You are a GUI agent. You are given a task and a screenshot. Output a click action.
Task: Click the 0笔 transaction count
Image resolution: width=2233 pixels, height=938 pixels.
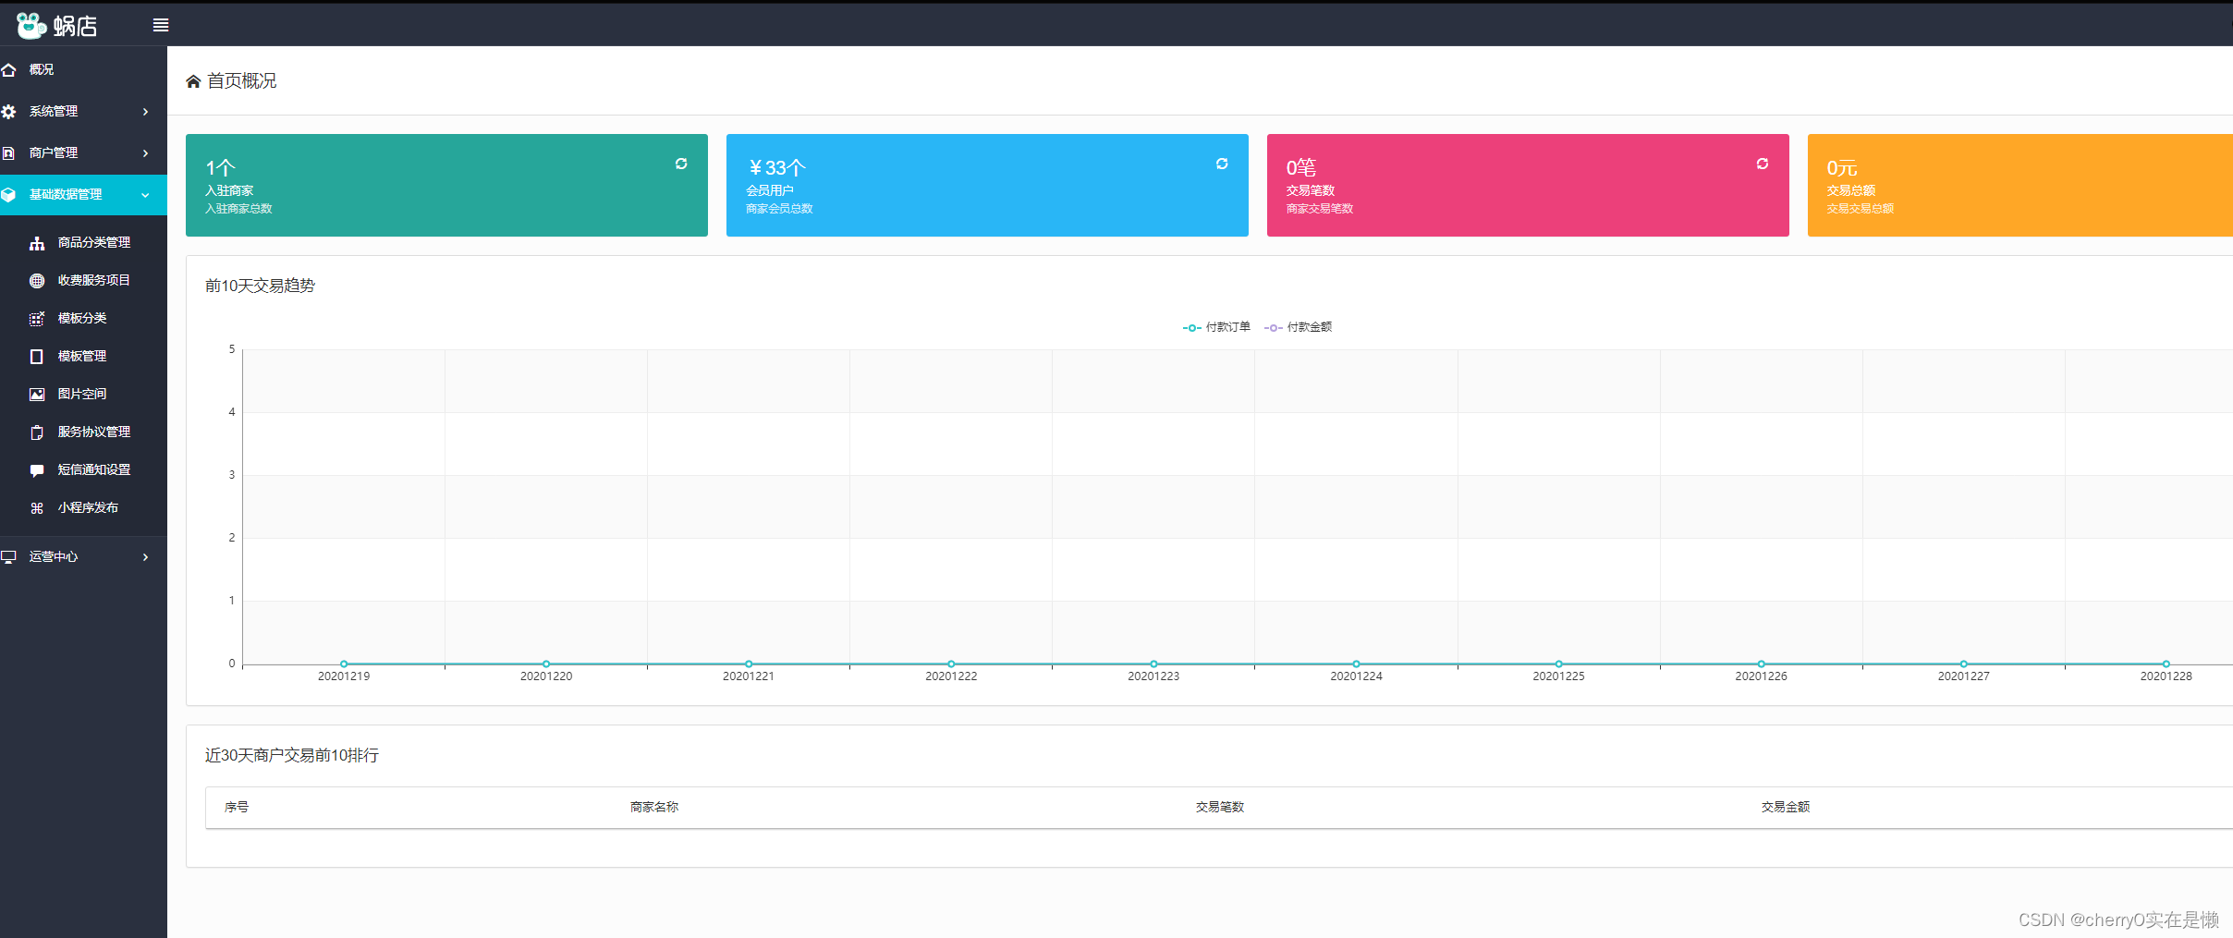(1301, 168)
